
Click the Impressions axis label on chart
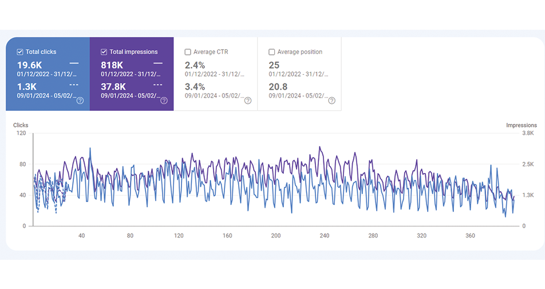pyautogui.click(x=521, y=125)
